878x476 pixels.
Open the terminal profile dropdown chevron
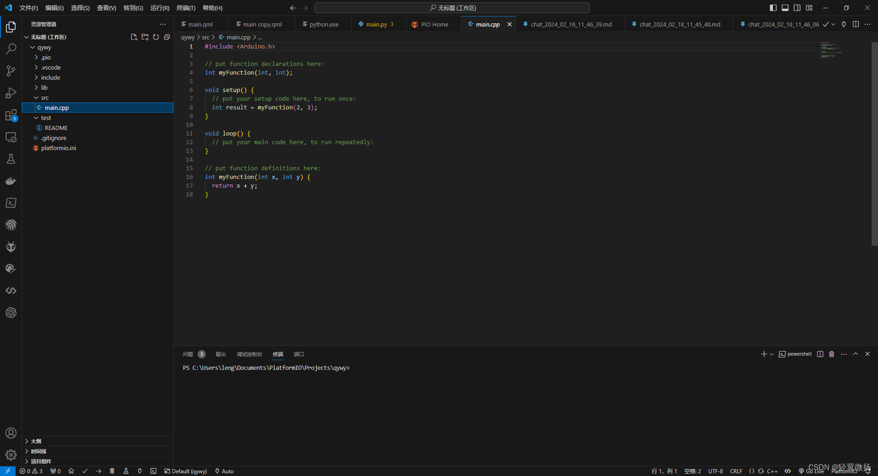tap(771, 354)
